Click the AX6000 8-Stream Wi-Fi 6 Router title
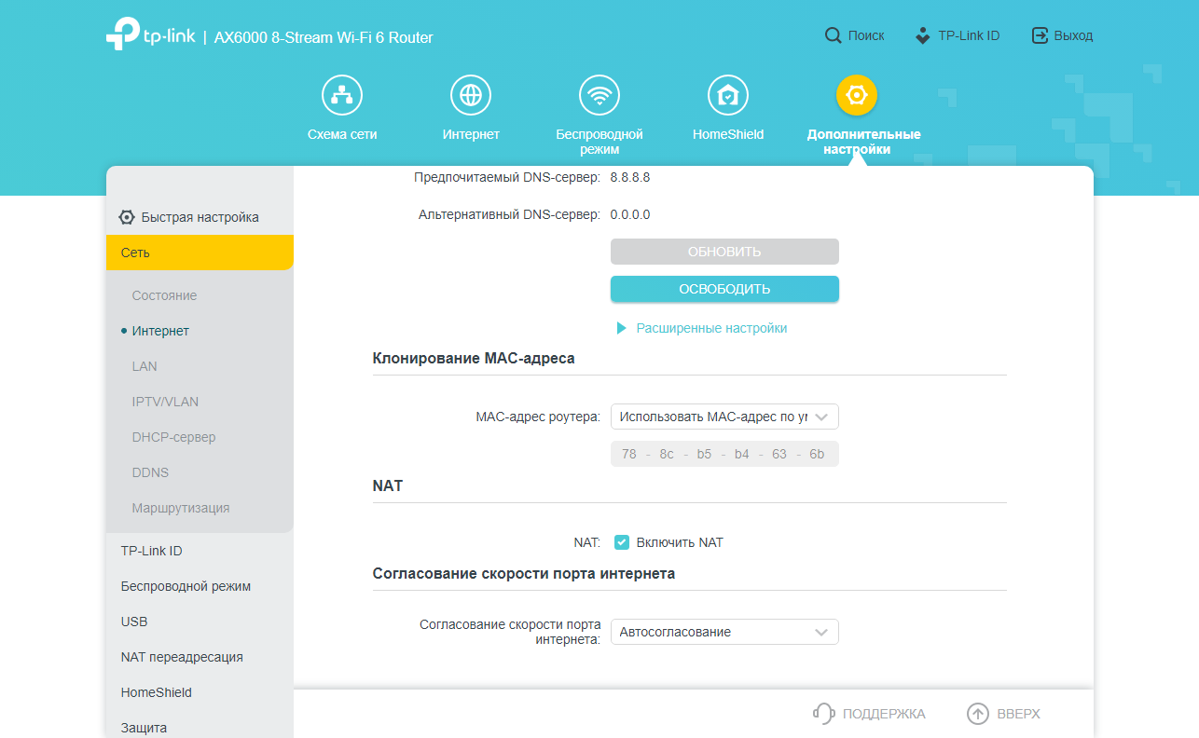Image resolution: width=1199 pixels, height=738 pixels. point(324,37)
